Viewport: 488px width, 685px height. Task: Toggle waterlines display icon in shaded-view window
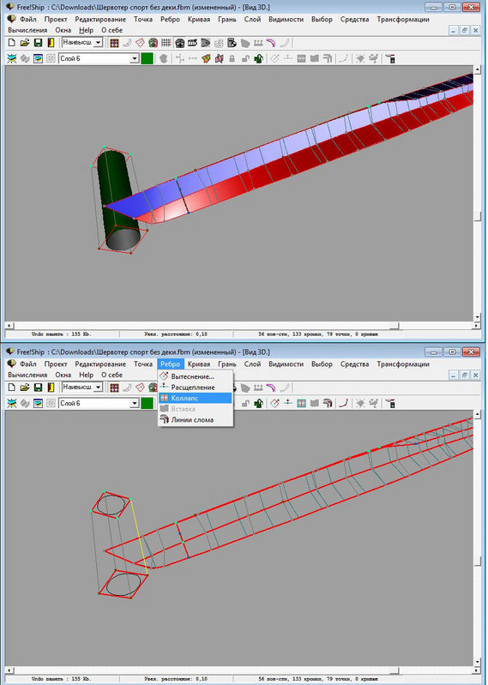pos(205,43)
